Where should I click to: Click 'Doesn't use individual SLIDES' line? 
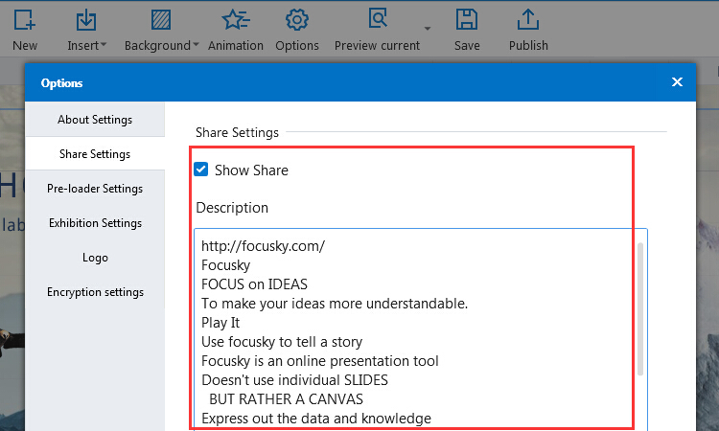(x=295, y=380)
